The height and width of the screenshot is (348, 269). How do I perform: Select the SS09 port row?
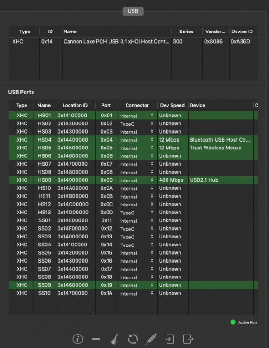click(x=133, y=285)
